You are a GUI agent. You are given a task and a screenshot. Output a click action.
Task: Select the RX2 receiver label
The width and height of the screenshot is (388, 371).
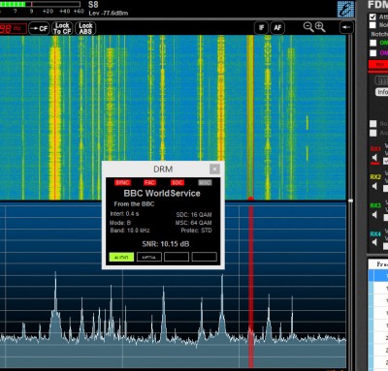click(375, 177)
